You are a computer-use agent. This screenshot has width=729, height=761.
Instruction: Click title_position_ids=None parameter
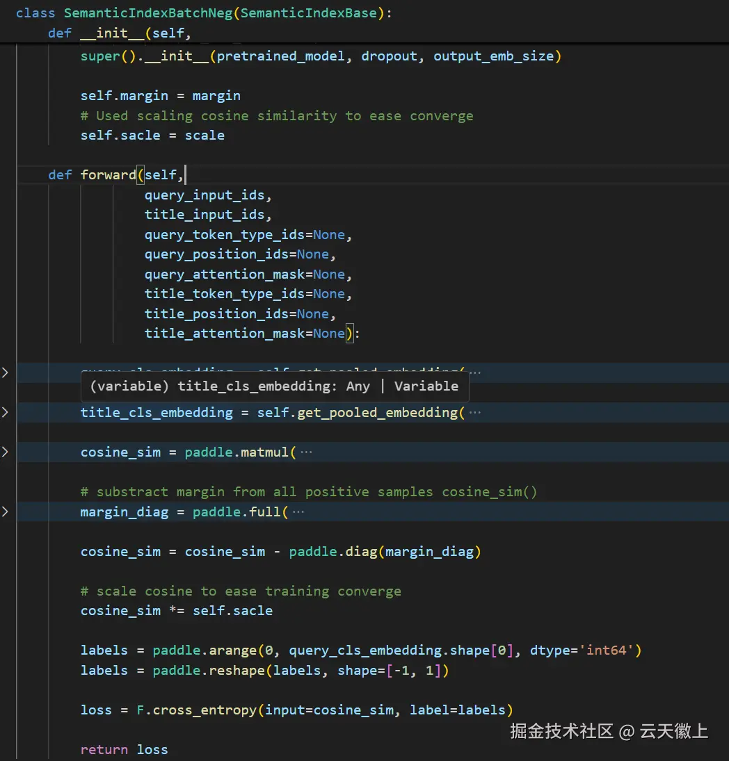240,314
